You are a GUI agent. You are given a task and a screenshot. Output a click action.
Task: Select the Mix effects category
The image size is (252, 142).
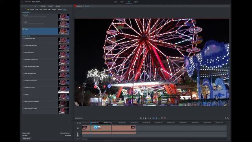pyautogui.click(x=49, y=9)
